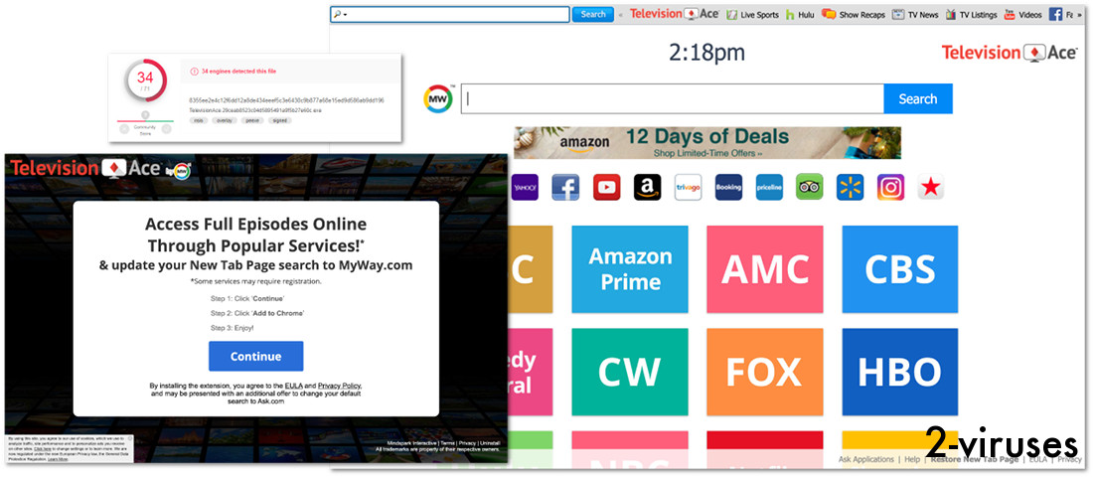Click the 'signed' tag in scan report

pyautogui.click(x=279, y=120)
